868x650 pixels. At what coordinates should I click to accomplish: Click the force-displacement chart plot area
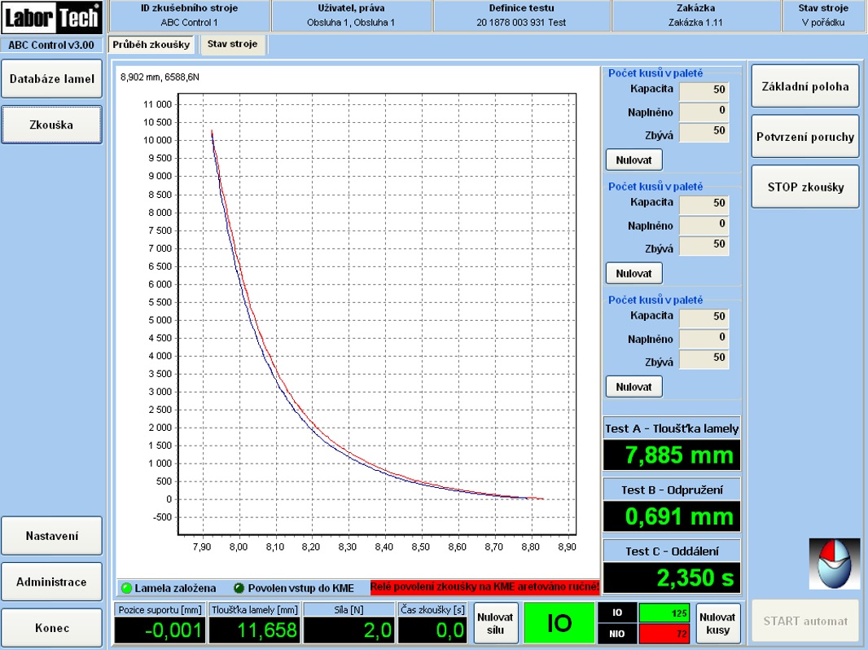click(377, 314)
